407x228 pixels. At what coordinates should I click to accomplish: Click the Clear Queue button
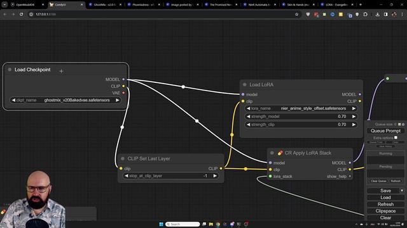pyautogui.click(x=378, y=181)
